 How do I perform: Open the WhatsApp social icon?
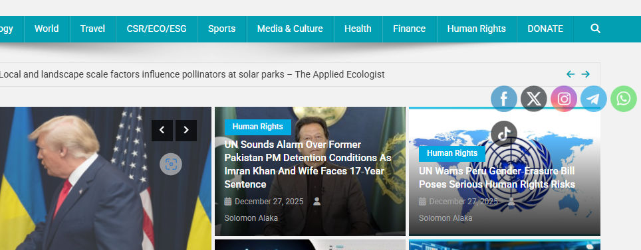[624, 99]
